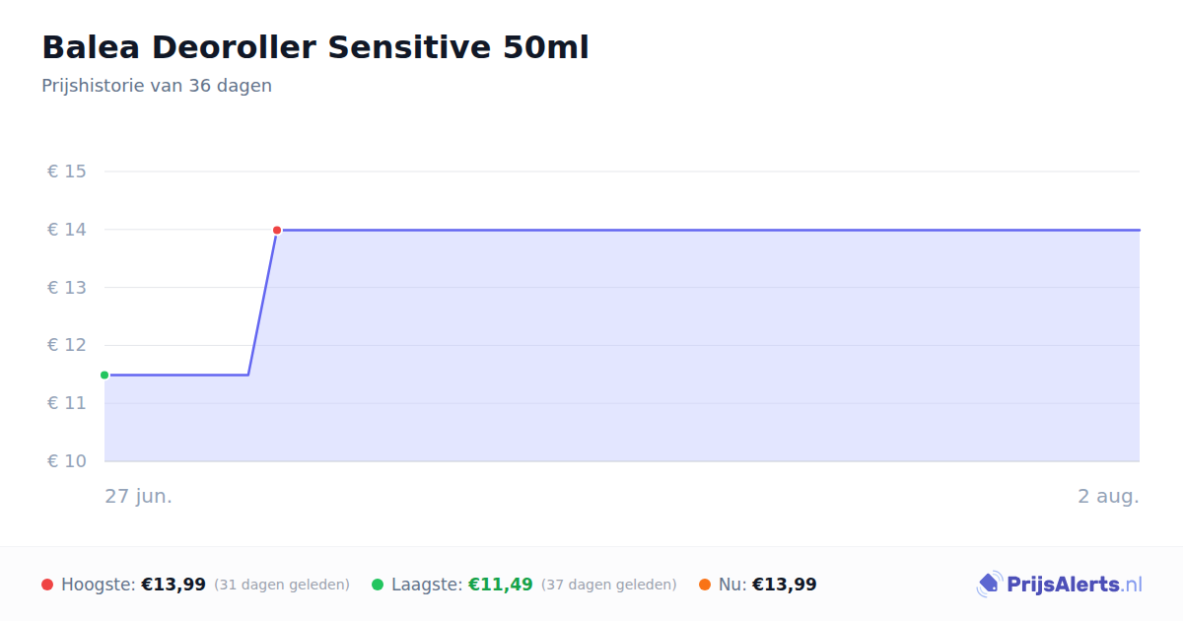This screenshot has width=1183, height=621.
Task: Click the 27 jun. start date label
Action: click(x=139, y=496)
